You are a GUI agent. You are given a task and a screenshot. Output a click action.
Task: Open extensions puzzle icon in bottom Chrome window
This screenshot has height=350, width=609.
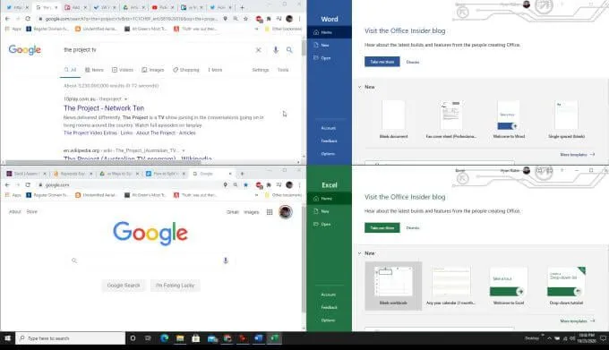[x=269, y=185]
